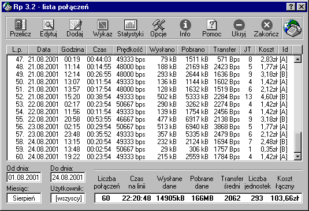Click the globe and phone logo
This screenshot has height=211, width=309.
pyautogui.click(x=292, y=28)
